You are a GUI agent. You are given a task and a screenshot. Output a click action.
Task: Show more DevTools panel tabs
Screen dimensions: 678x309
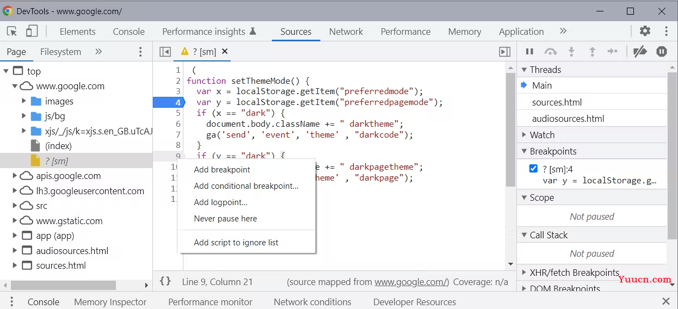coord(563,31)
